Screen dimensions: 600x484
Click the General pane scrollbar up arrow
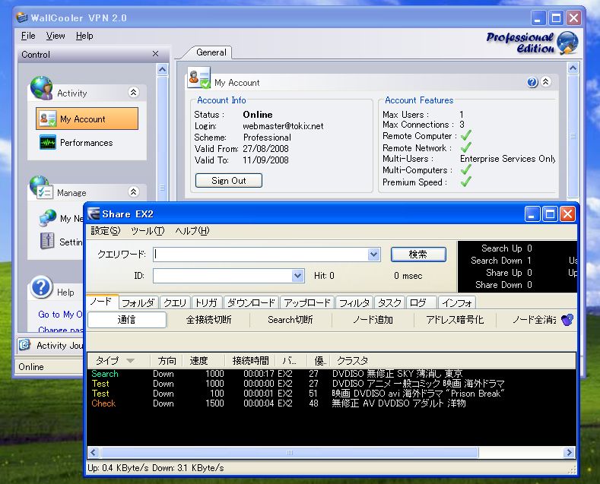point(573,68)
